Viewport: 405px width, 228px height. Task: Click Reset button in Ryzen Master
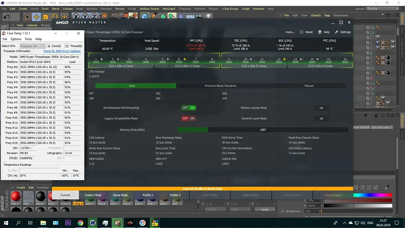[x=306, y=32]
